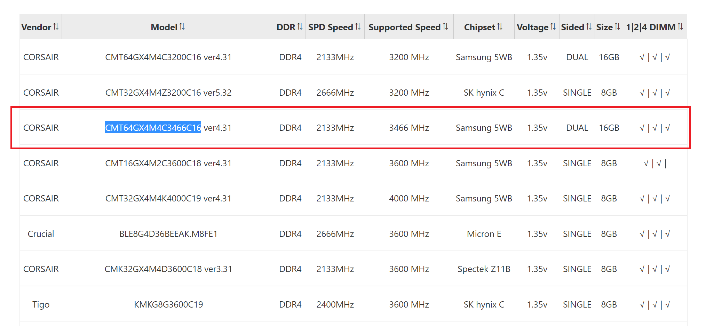Click the Model header label
The image size is (706, 326).
[x=164, y=27]
